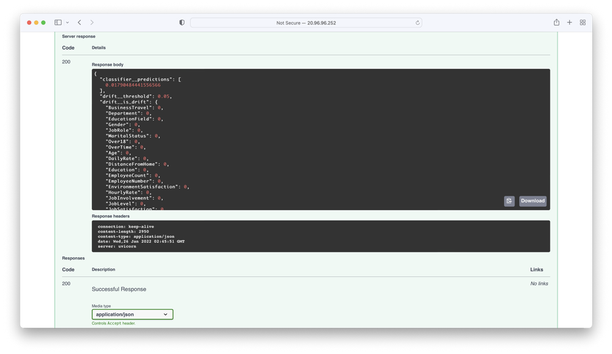Click the date header line

(x=141, y=242)
